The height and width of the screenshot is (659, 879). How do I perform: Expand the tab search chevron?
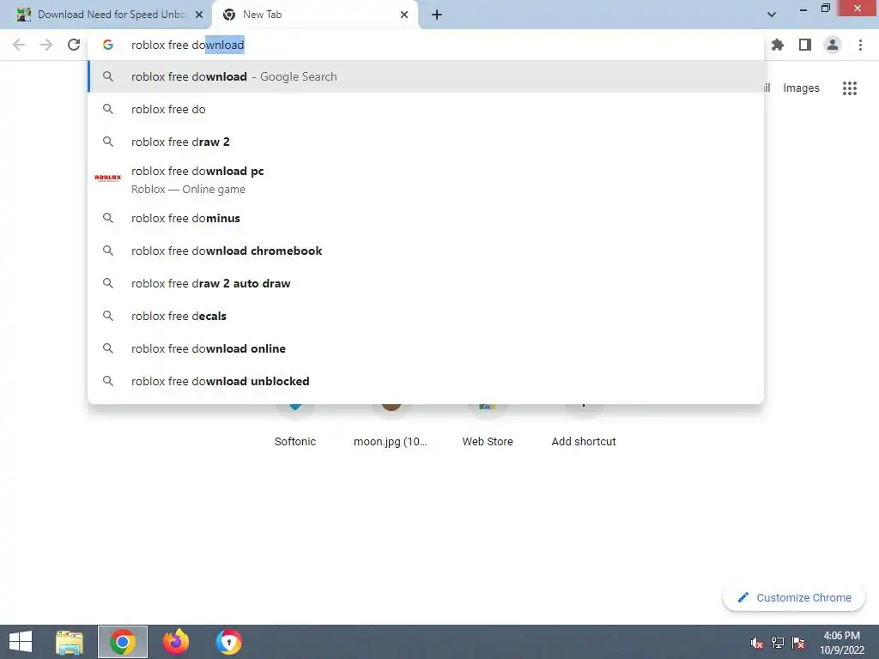(x=772, y=15)
